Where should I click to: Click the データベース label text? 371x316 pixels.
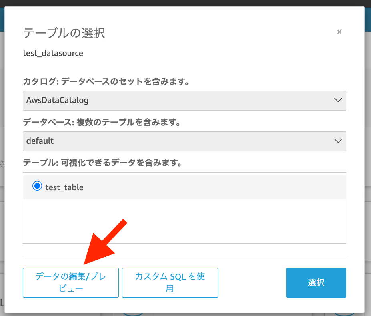102,122
